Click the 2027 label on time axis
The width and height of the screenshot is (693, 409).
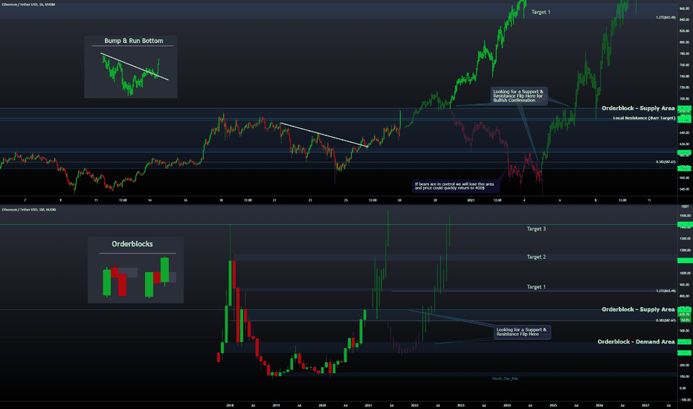[645, 405]
